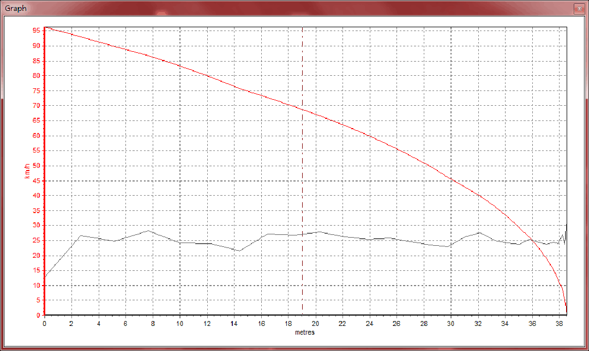
Task: Click the y-axis tick label 25
Action: tap(36, 240)
